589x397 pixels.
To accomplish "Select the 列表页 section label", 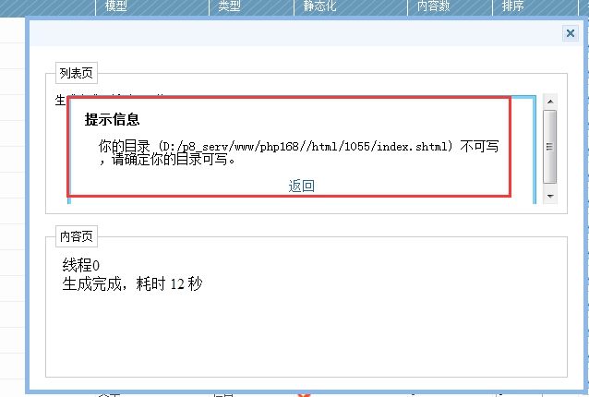I will pyautogui.click(x=77, y=74).
